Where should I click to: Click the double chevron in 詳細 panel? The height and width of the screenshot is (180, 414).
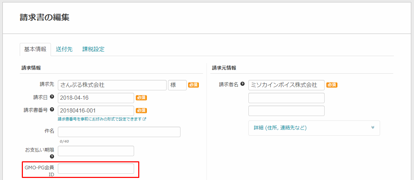click(373, 127)
